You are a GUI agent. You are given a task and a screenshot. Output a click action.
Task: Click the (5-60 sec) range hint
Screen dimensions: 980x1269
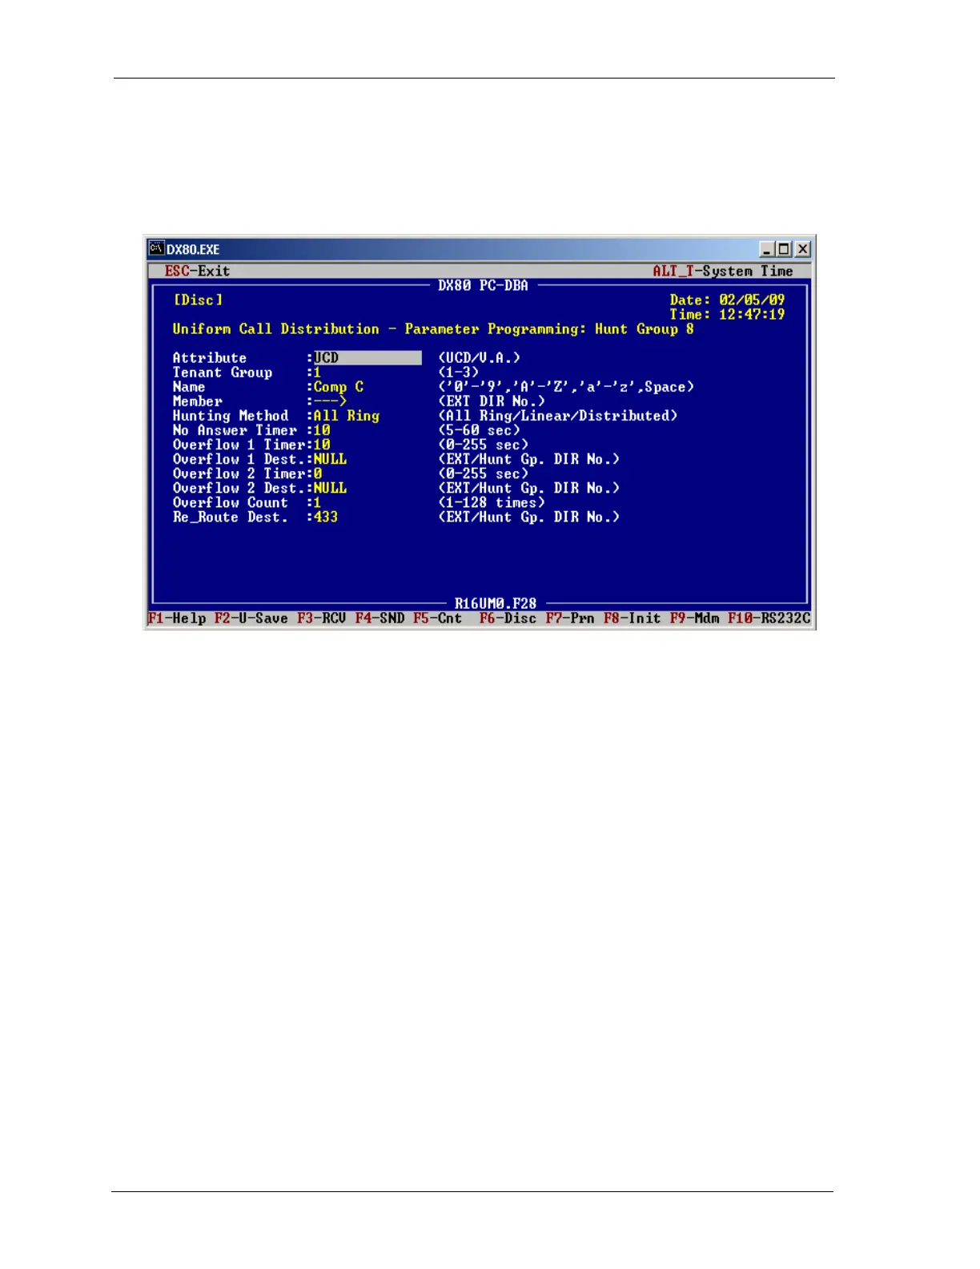click(480, 430)
